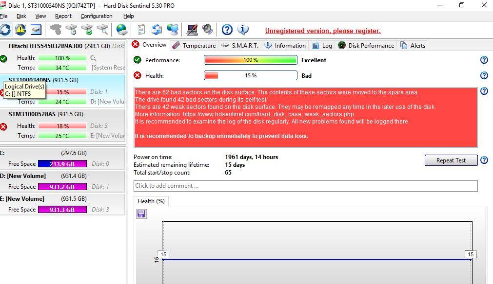This screenshot has height=284, width=493.
Task: Open the question mark help toolbar icon
Action: 227,30
